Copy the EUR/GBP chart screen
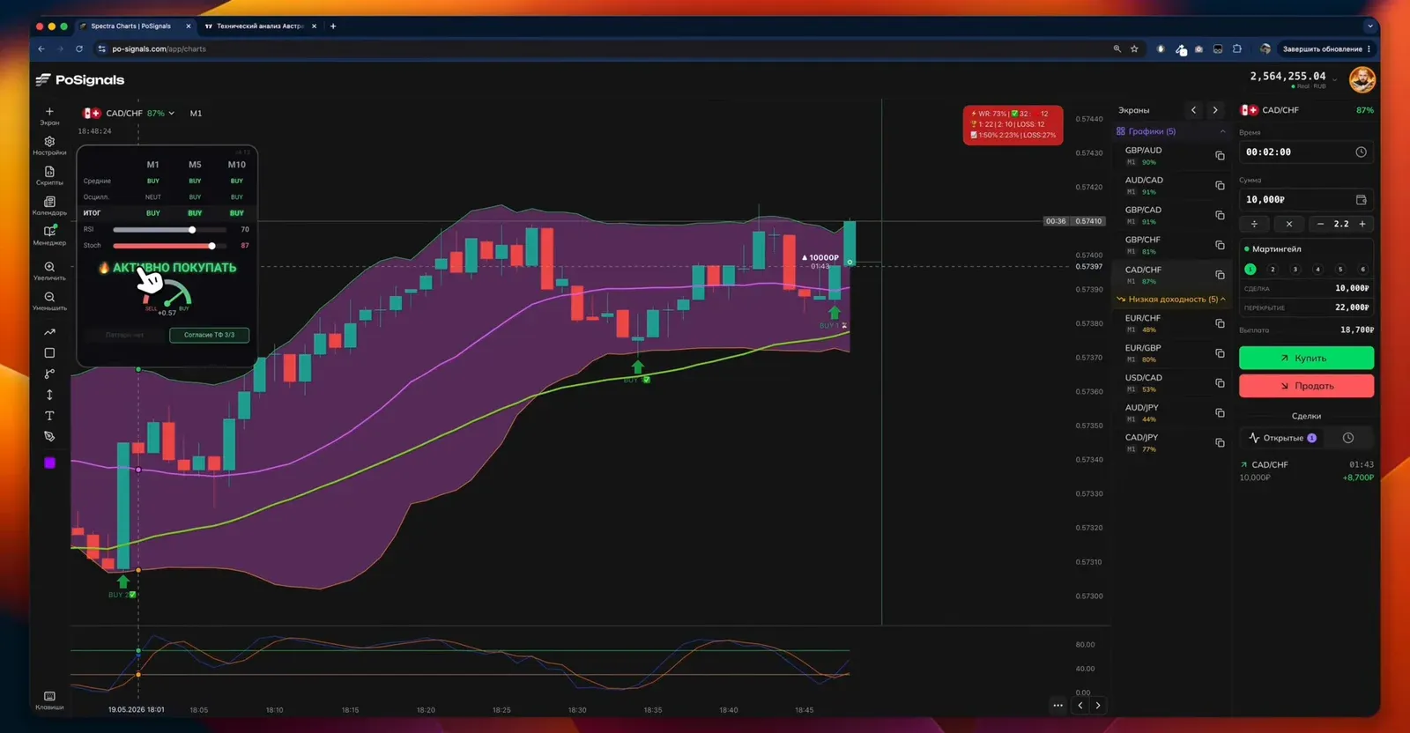This screenshot has height=733, width=1410. pos(1220,353)
